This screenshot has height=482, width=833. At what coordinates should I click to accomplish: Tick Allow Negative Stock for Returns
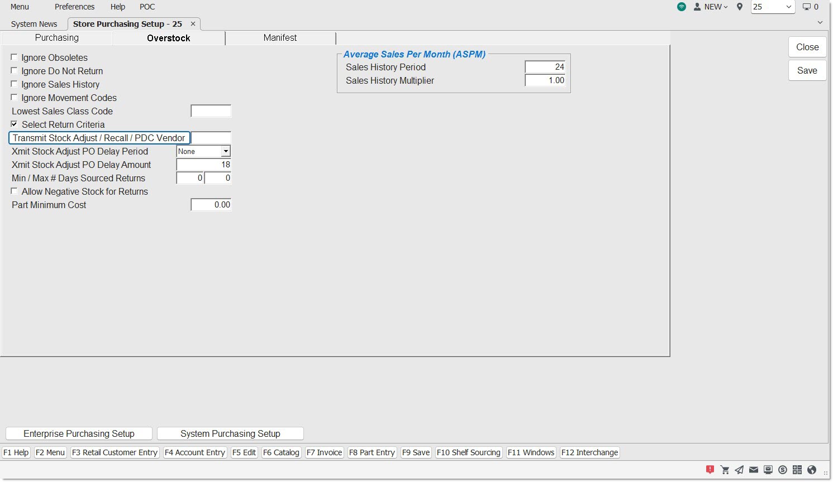click(x=15, y=191)
